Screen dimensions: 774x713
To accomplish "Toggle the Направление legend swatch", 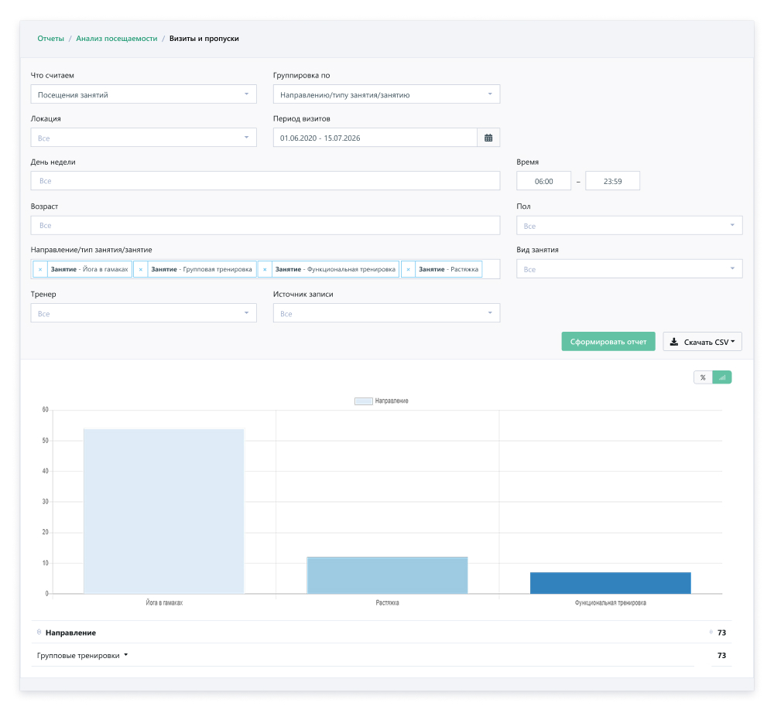I will [363, 401].
